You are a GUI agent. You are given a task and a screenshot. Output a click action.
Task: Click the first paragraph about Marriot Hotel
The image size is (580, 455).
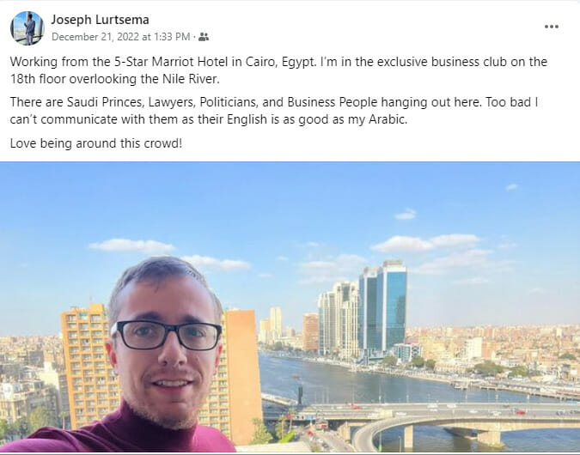278,70
